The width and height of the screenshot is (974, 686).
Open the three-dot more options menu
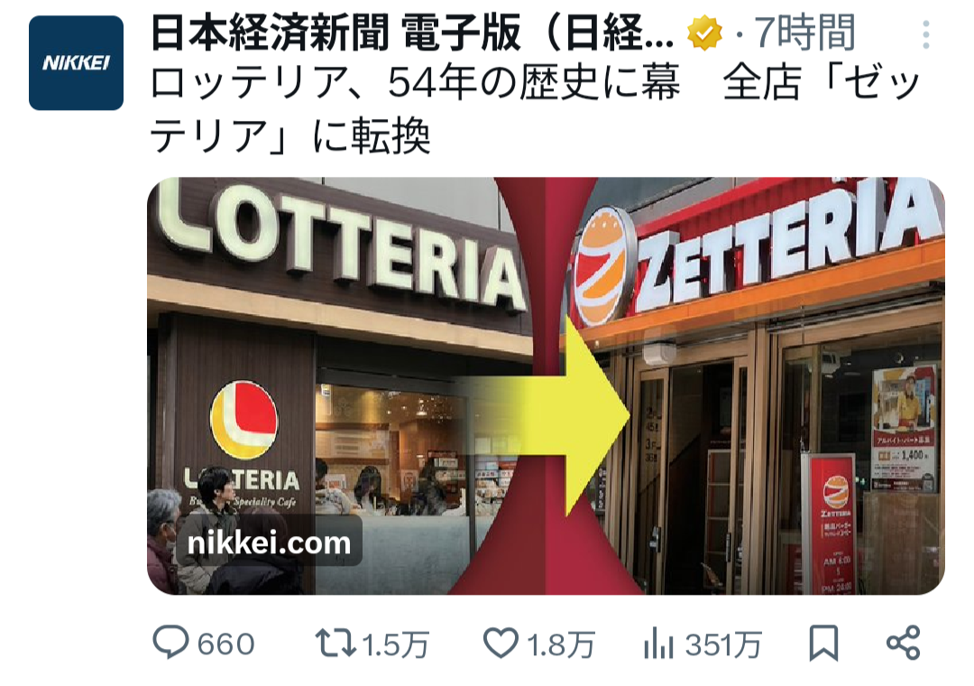(x=925, y=34)
